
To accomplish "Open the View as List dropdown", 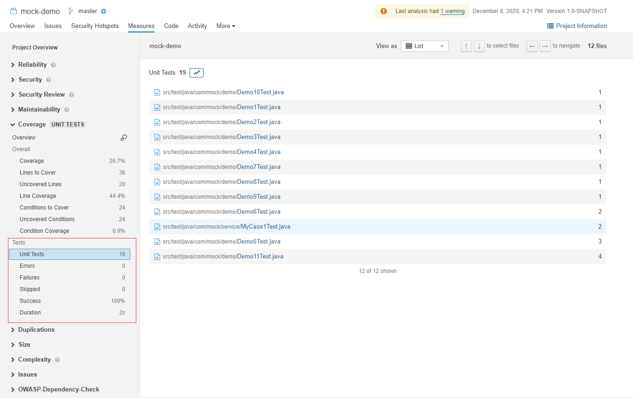I will click(425, 46).
